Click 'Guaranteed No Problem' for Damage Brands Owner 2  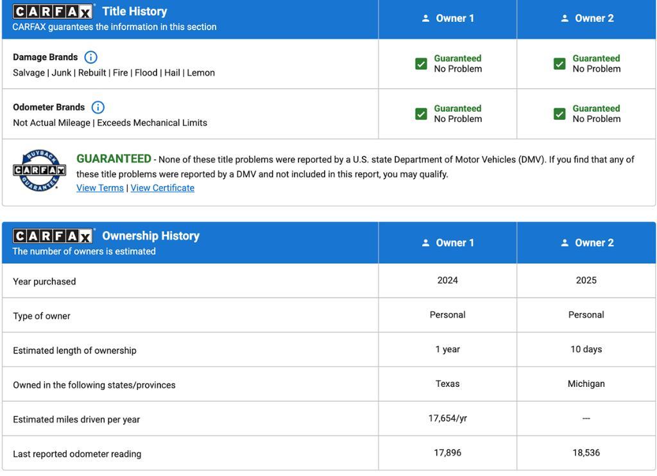(596, 64)
